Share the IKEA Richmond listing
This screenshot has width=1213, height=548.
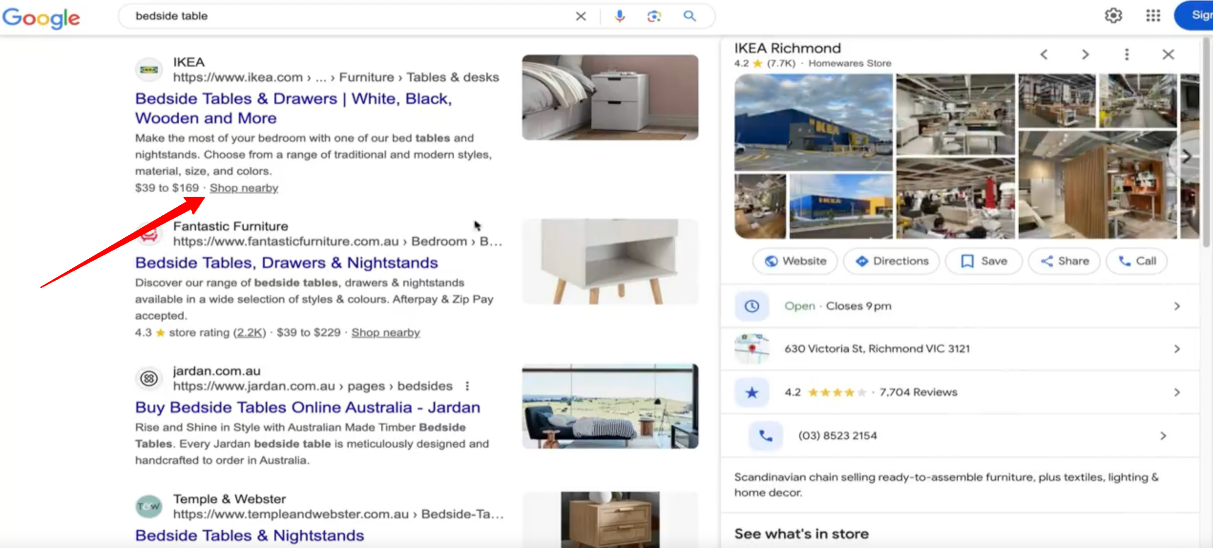pyautogui.click(x=1064, y=261)
